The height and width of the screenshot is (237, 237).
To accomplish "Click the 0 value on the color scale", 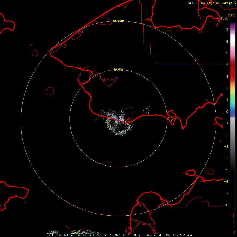I will coord(227,112).
